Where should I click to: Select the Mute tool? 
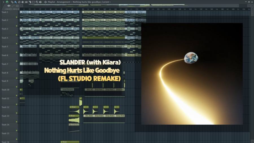[x=23, y=2]
